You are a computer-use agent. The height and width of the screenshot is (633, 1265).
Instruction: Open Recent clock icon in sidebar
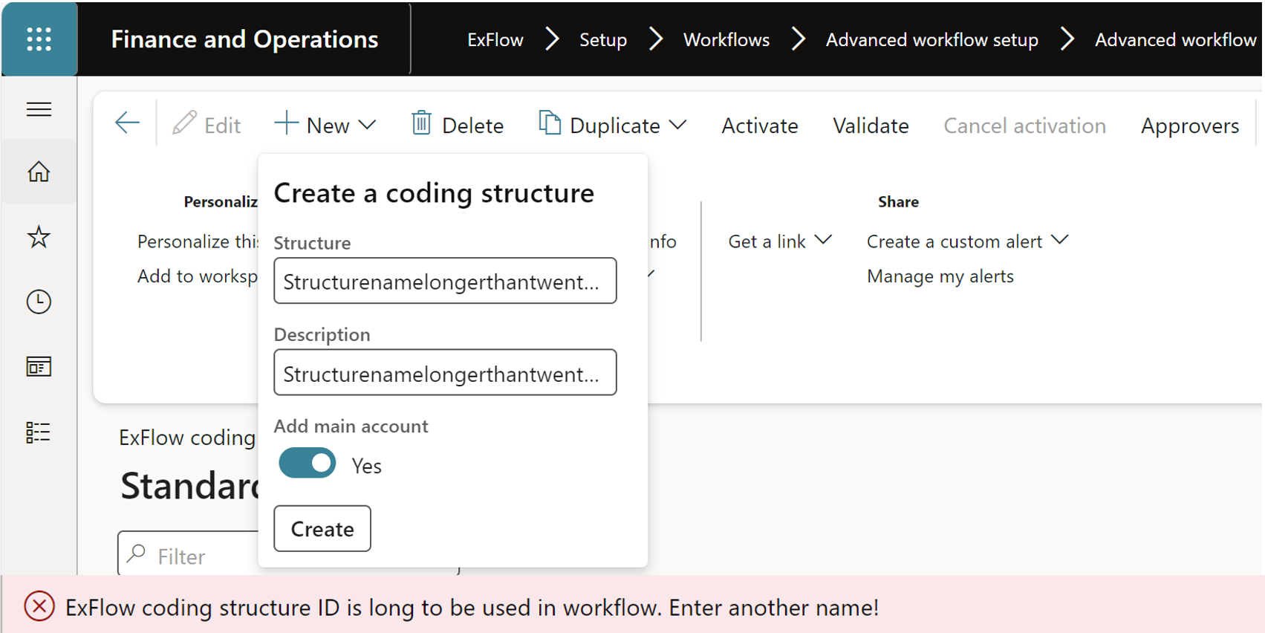(39, 302)
